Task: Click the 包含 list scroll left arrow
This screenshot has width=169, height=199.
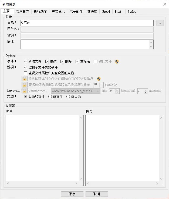Action: 88,183
